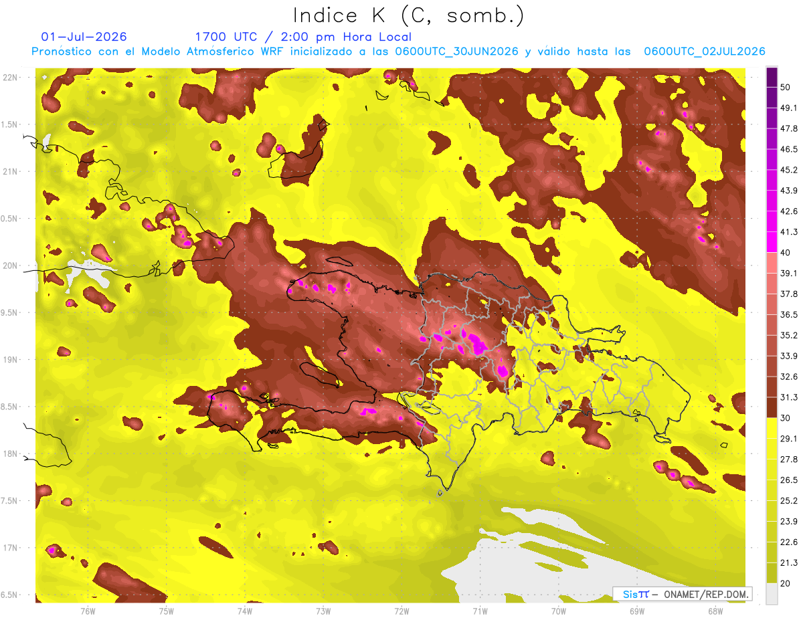
Task: Click the "Indice K (C, somb.)" title
Action: point(408,15)
